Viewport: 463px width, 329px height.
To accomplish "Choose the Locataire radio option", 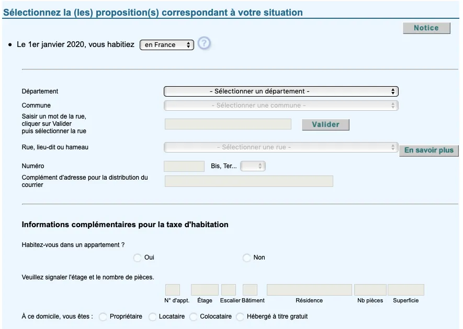I will click(x=152, y=317).
